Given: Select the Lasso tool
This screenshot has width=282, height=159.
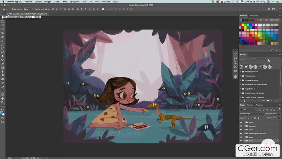Looking at the screenshot, I should (3, 25).
